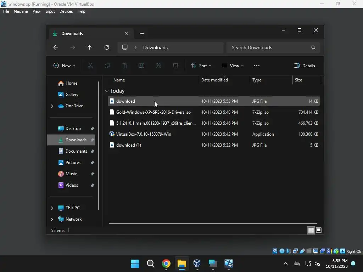Open VirtualBox View menu
The height and width of the screenshot is (272, 363).
pos(37,11)
